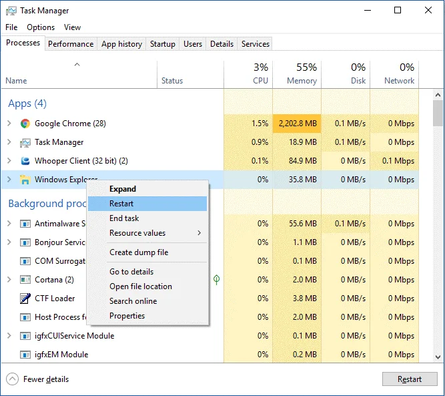Switch to the Performance tab
445x396 pixels.
[x=71, y=44]
